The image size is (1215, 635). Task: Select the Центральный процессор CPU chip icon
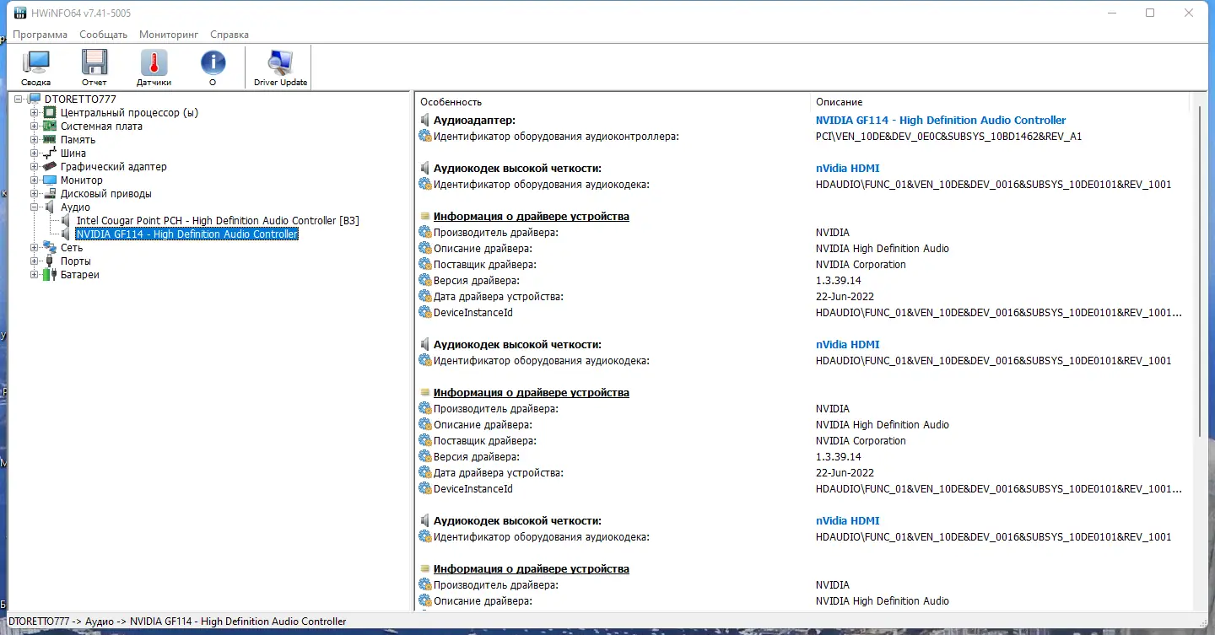click(50, 113)
